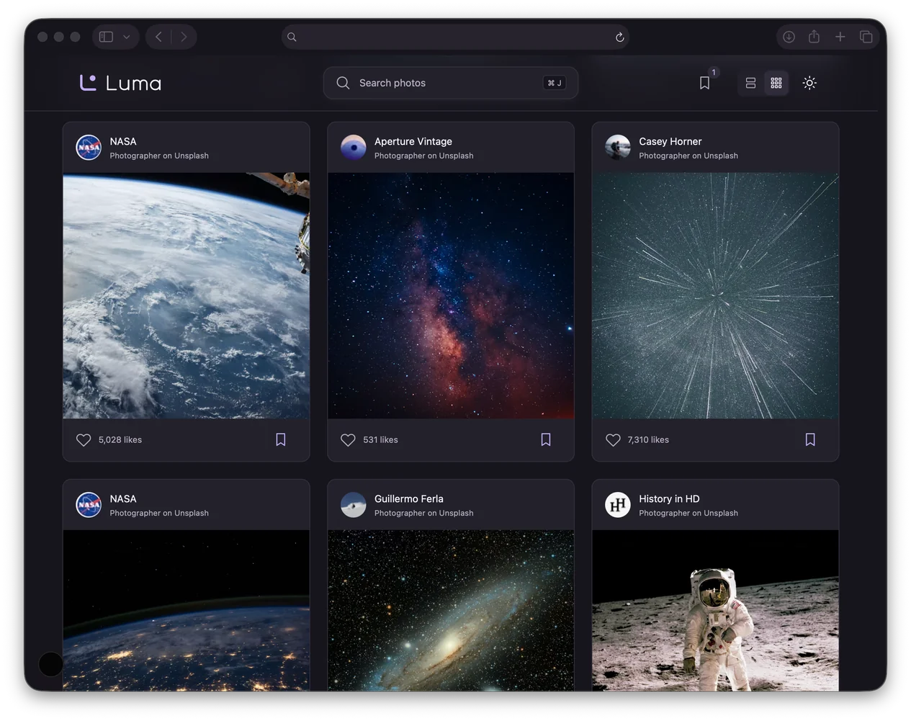Click the Luma logo
Image resolution: width=911 pixels, height=721 pixels.
coord(120,83)
